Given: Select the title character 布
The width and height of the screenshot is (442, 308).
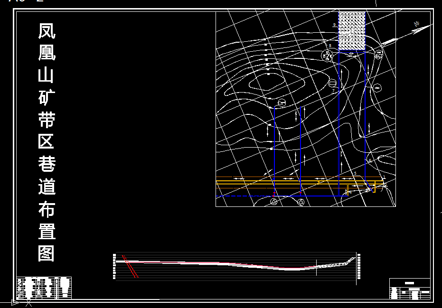Looking at the screenshot, I should point(47,209).
